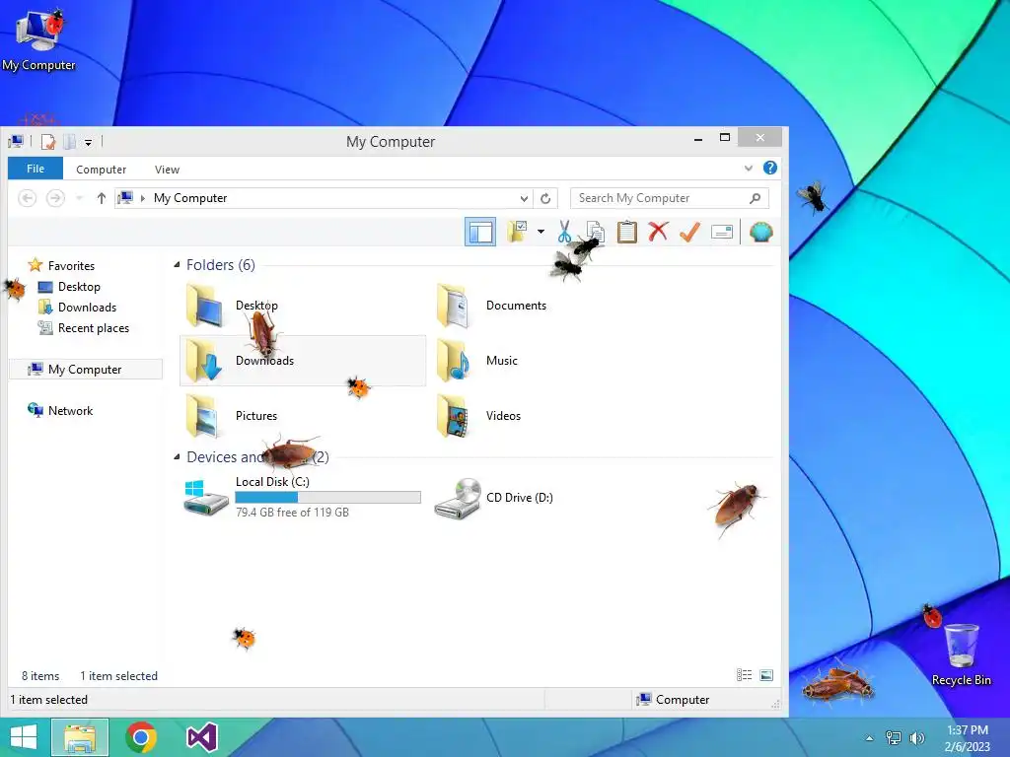Click the Cut scissors icon in the toolbar
1010x757 pixels.
(x=564, y=232)
